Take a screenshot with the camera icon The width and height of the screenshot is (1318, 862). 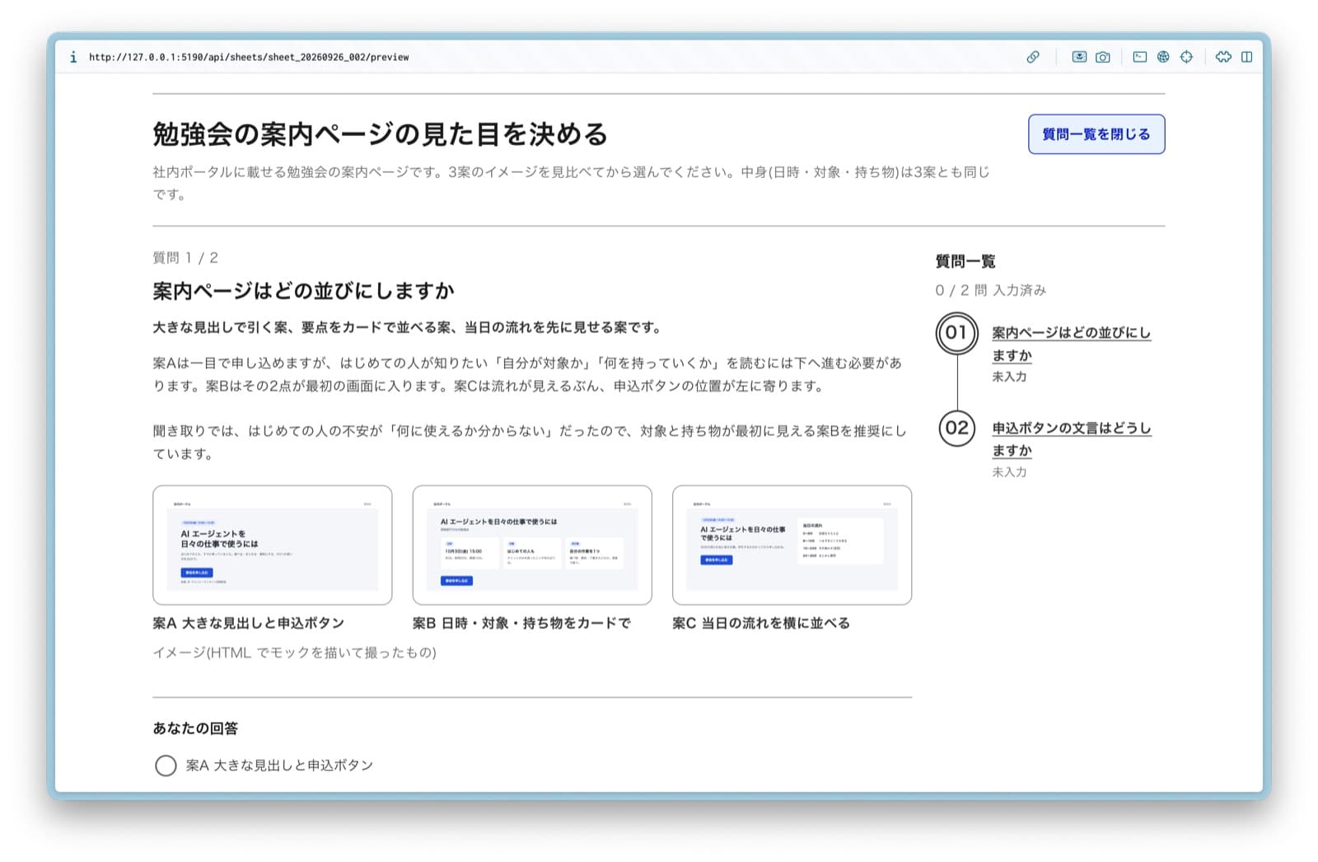1103,57
